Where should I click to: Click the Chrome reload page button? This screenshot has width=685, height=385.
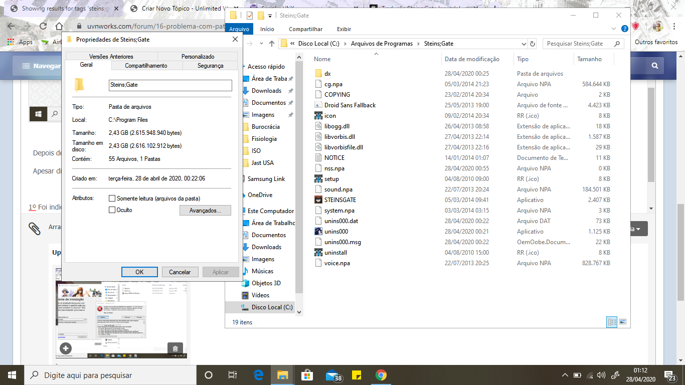tap(43, 26)
